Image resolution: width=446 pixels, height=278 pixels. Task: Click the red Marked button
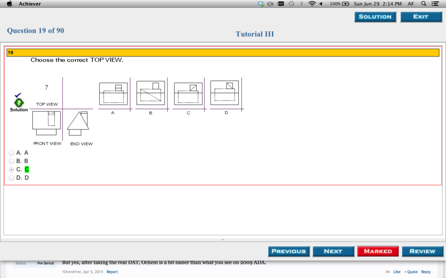(378, 251)
